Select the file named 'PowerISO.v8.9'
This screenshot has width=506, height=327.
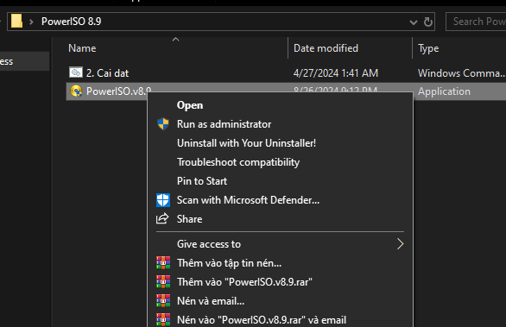click(118, 91)
